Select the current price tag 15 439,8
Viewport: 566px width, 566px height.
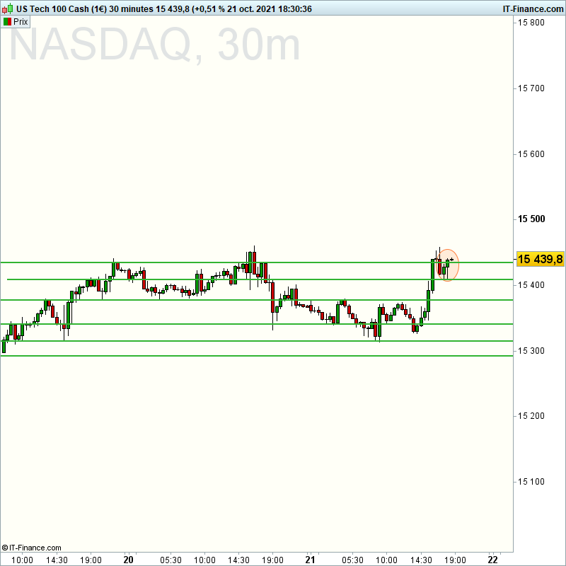(x=540, y=259)
